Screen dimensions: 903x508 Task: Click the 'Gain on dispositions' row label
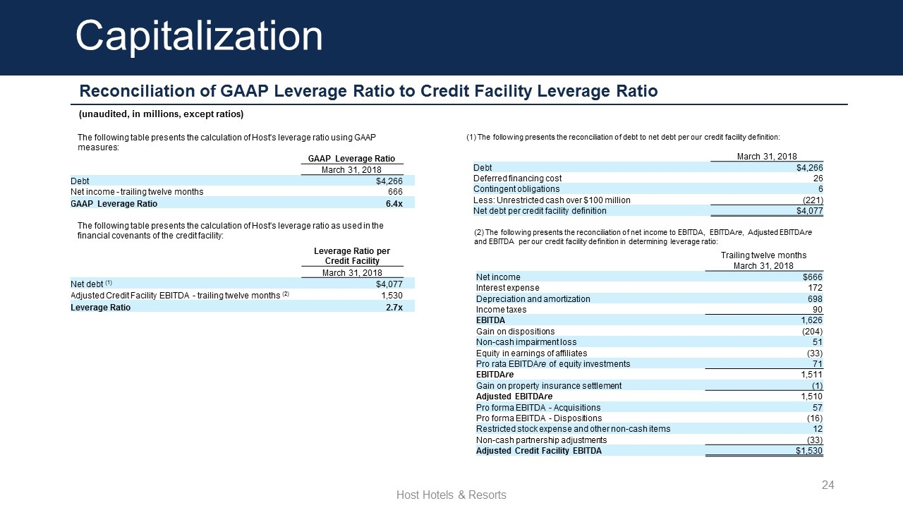pyautogui.click(x=515, y=331)
